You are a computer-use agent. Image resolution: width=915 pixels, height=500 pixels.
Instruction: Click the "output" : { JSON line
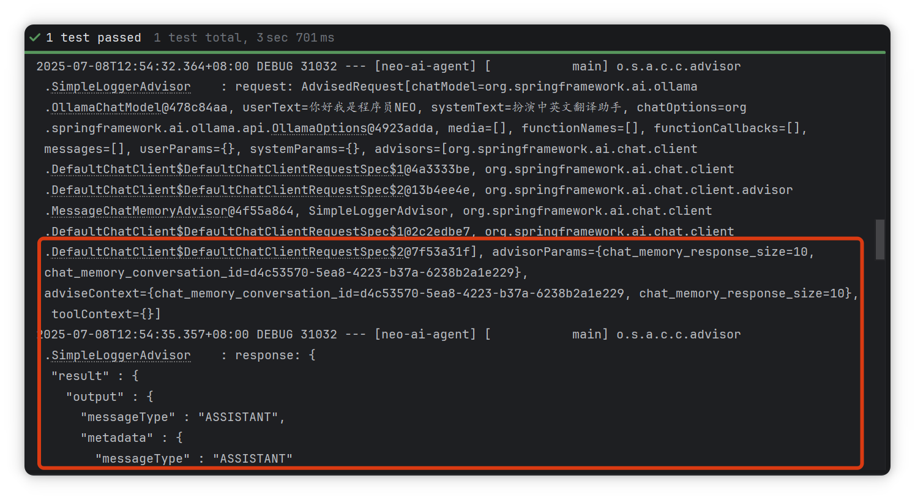coord(110,397)
